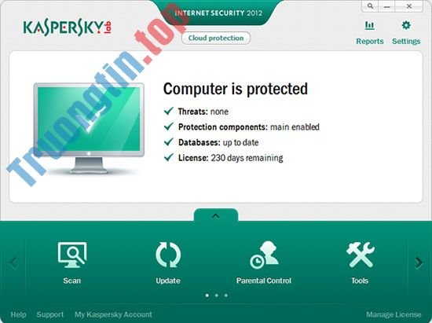
Task: Open Parental Control icon
Action: coord(264,255)
